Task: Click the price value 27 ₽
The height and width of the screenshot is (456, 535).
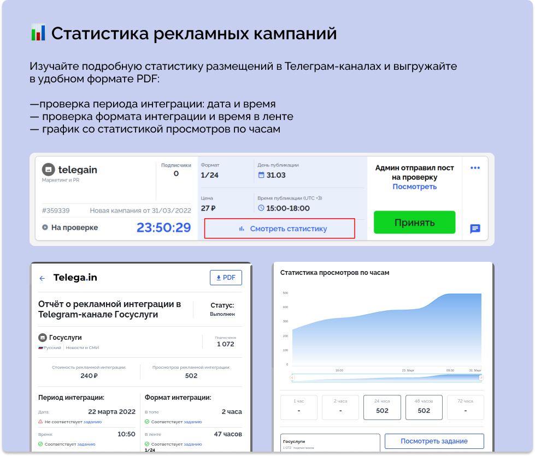Action: click(x=208, y=208)
